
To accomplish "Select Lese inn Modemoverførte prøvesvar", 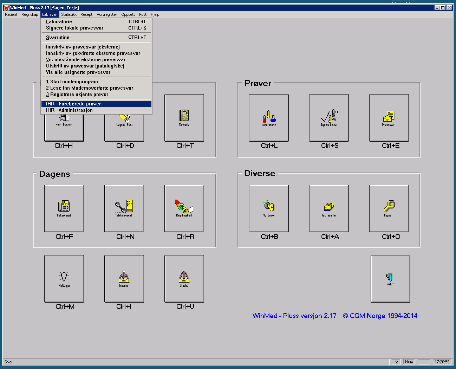I will click(x=96, y=88).
